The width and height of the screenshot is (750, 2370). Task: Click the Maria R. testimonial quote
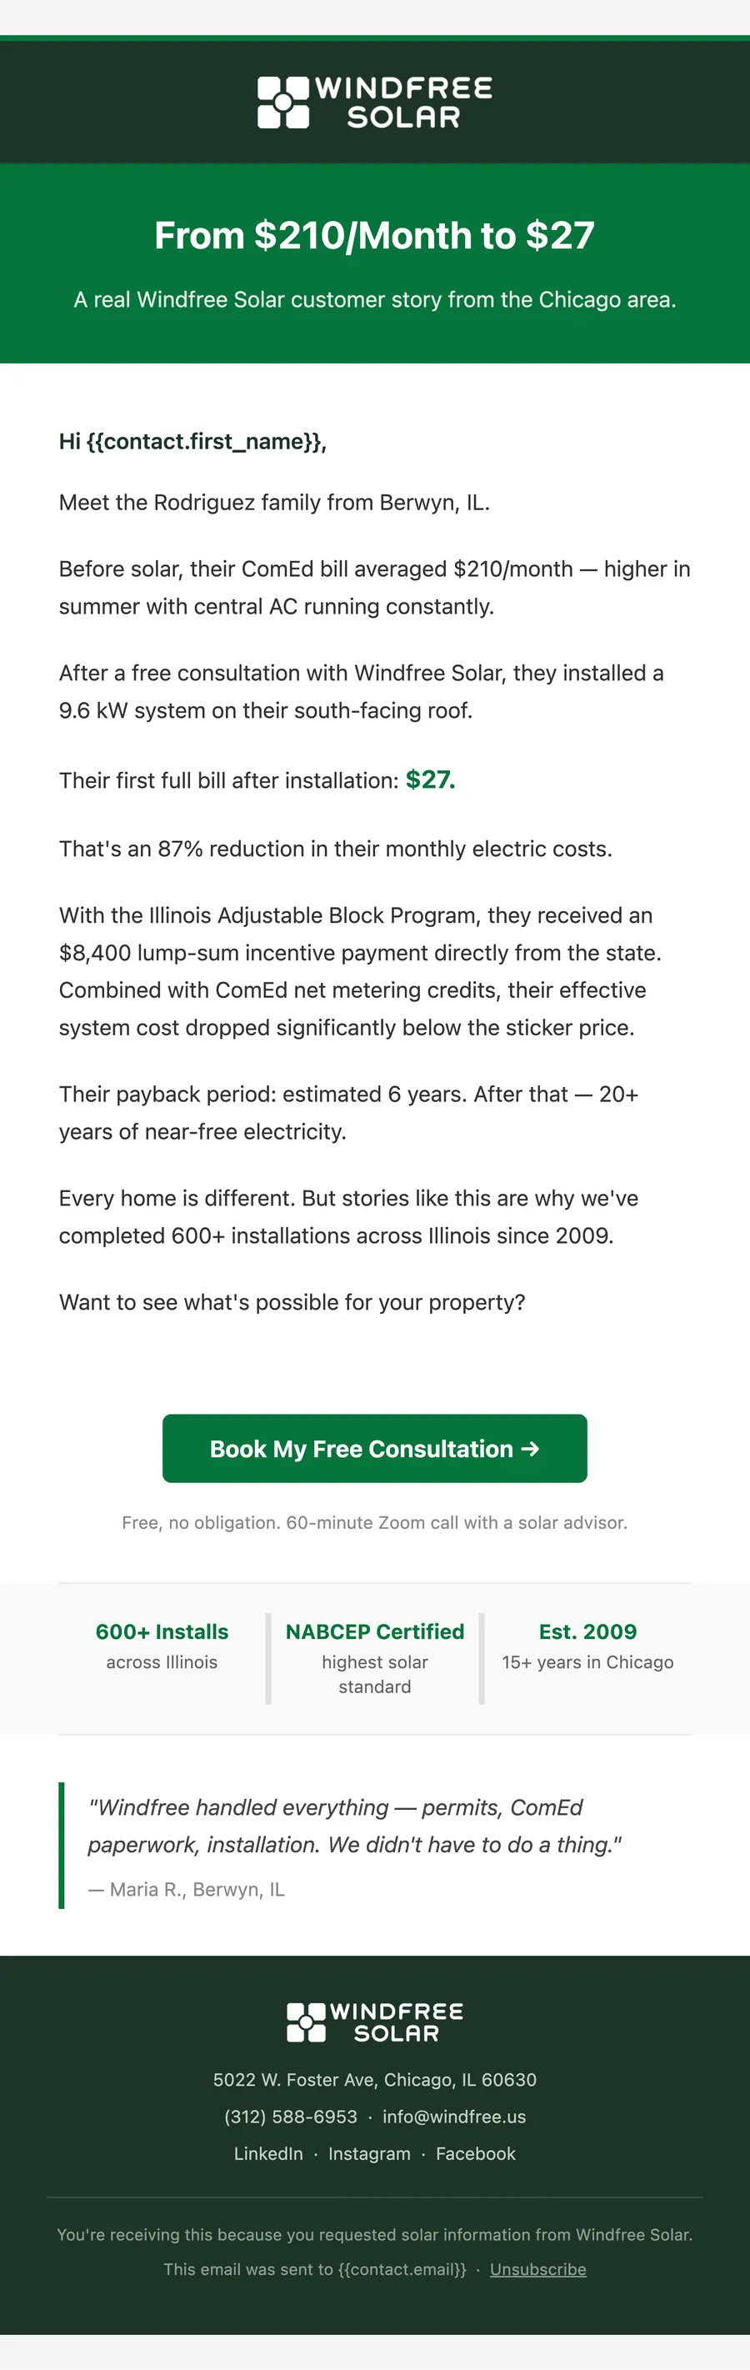355,1826
